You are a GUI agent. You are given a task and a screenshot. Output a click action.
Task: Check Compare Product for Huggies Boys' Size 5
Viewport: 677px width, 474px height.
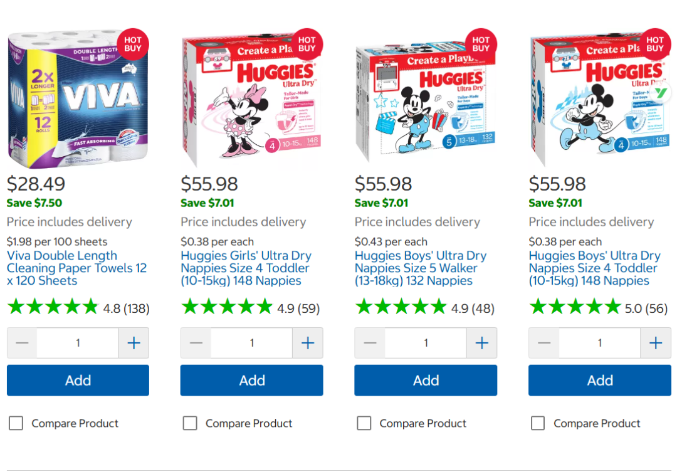point(364,423)
